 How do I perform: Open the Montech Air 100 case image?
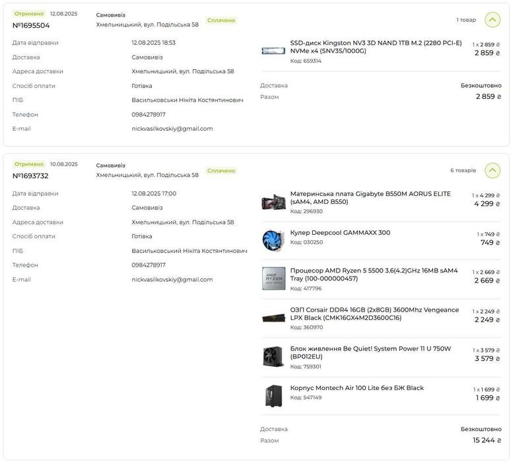(273, 395)
